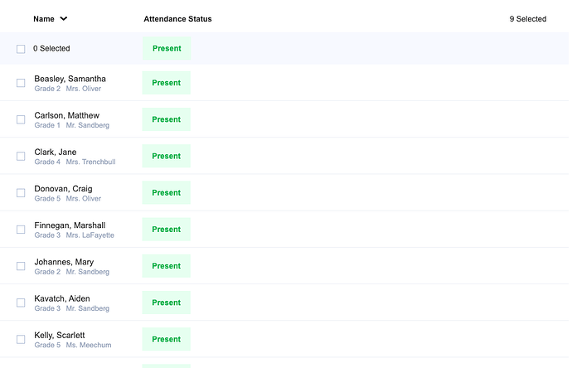Viewport: 572px width, 368px height.
Task: Check the box next to Kavatch, Aiden
Action: [21, 303]
